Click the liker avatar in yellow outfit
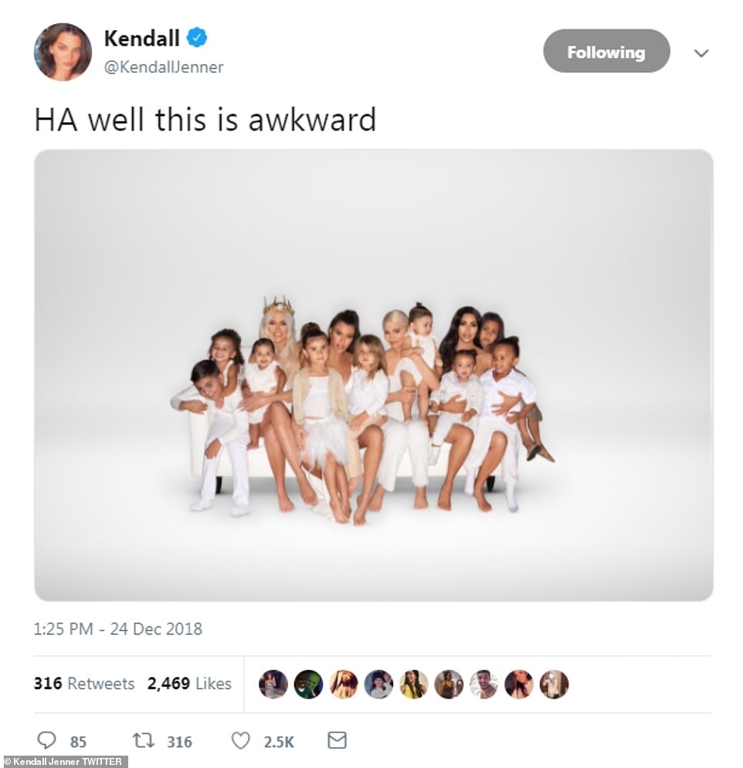This screenshot has height=768, width=743. pyautogui.click(x=414, y=684)
